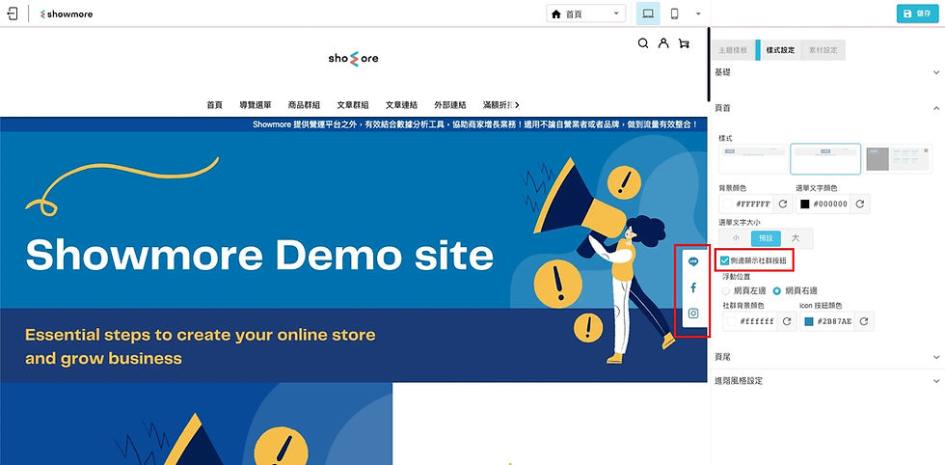
Task: Open 外部連結 in site navigation
Action: pos(450,105)
